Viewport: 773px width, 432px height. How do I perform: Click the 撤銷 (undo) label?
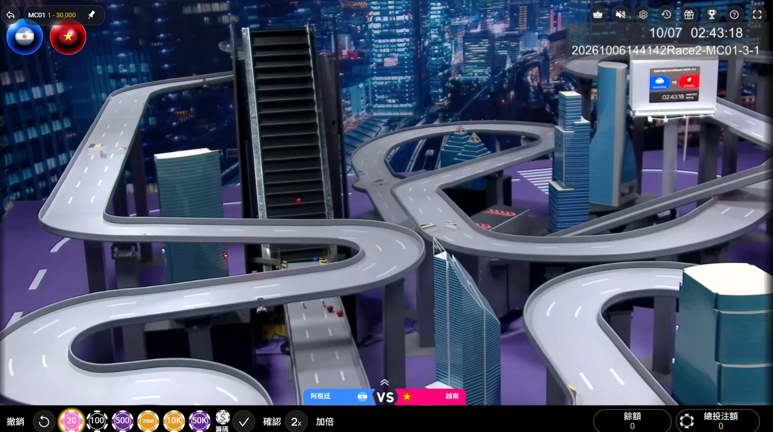(x=16, y=421)
